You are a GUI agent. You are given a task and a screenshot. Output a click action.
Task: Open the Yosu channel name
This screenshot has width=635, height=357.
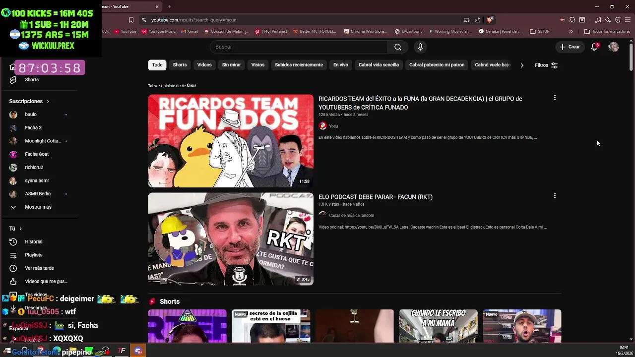333,126
